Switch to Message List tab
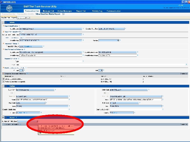The image size is (190, 142). click(48, 11)
